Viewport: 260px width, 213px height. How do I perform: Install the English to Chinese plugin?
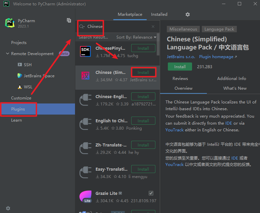[143, 121]
